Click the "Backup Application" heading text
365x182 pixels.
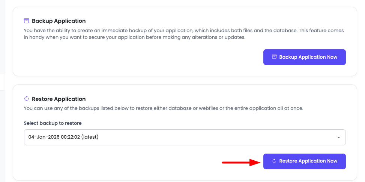pos(59,21)
